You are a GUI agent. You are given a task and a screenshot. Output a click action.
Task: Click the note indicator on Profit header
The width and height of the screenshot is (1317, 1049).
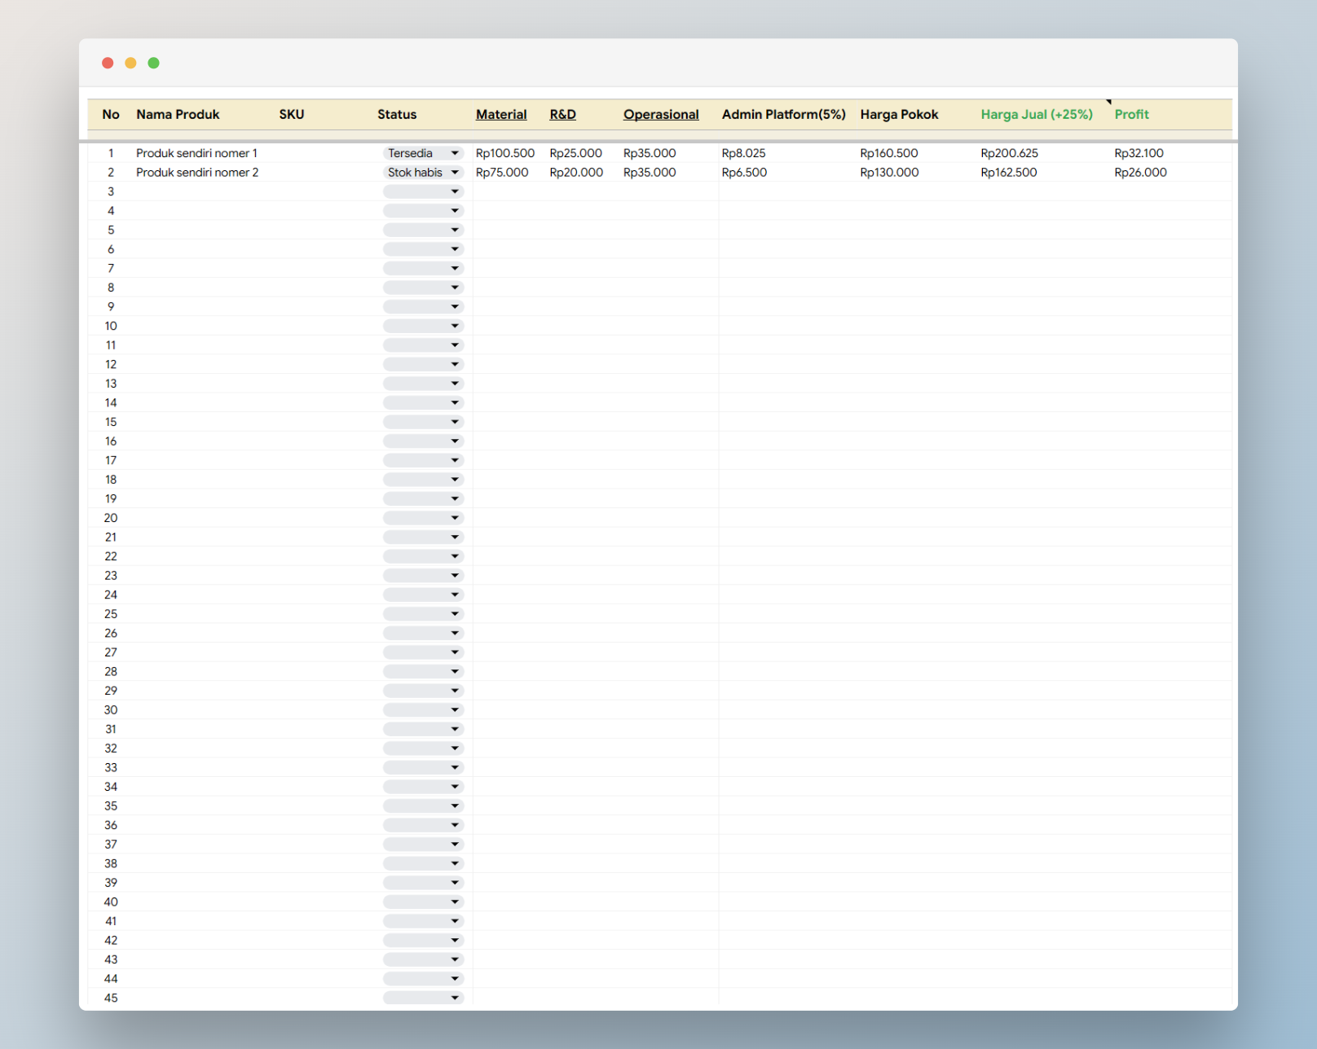pos(1108,102)
